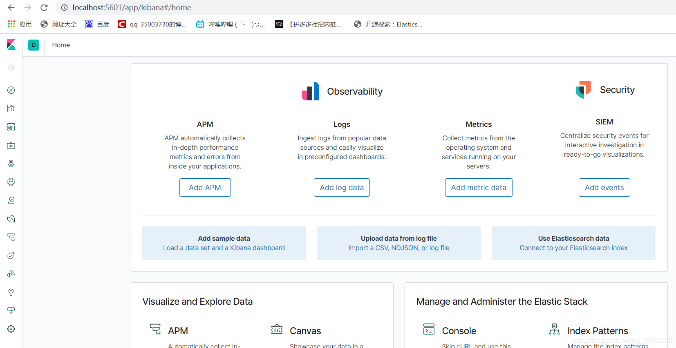The width and height of the screenshot is (676, 348).
Task: Click the Add events button
Action: (604, 187)
